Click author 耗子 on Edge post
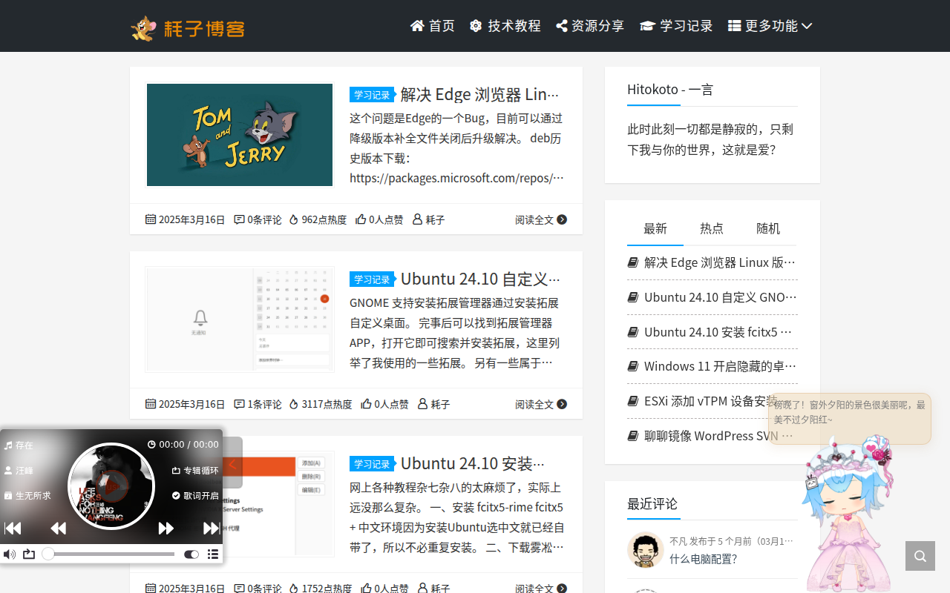 tap(429, 219)
